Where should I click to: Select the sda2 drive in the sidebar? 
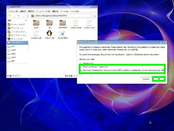click(17, 54)
